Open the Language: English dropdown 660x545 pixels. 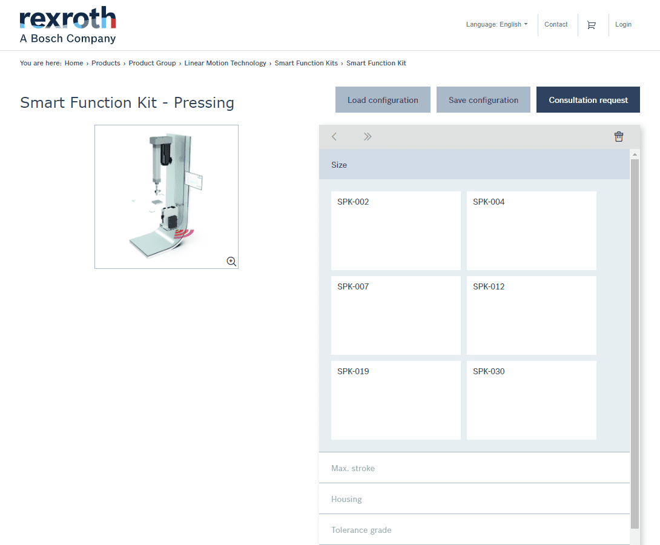click(497, 25)
